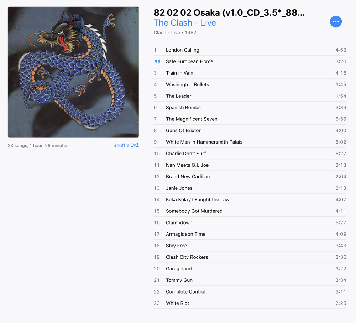Image resolution: width=356 pixels, height=323 pixels.
Task: Open the blue more options ellipsis button
Action: click(336, 22)
